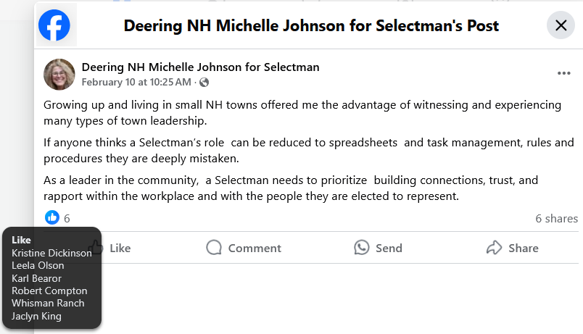Open the post options three-dot menu

pyautogui.click(x=564, y=73)
